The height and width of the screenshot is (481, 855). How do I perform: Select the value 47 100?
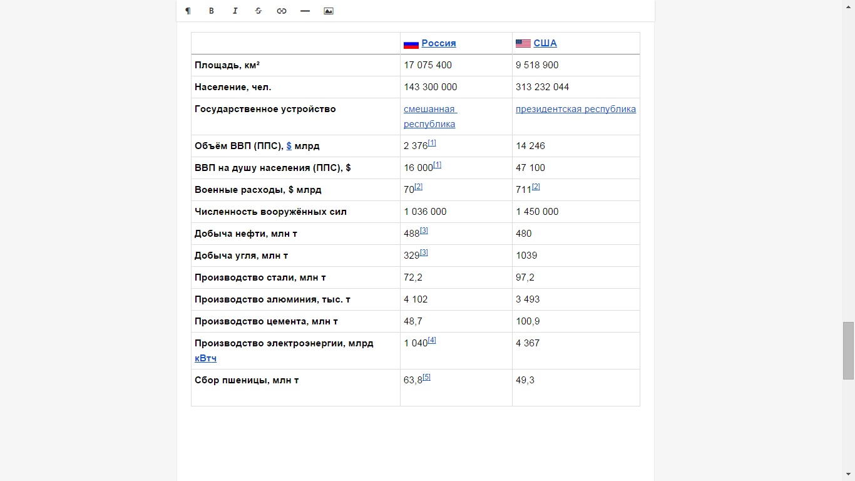531,168
